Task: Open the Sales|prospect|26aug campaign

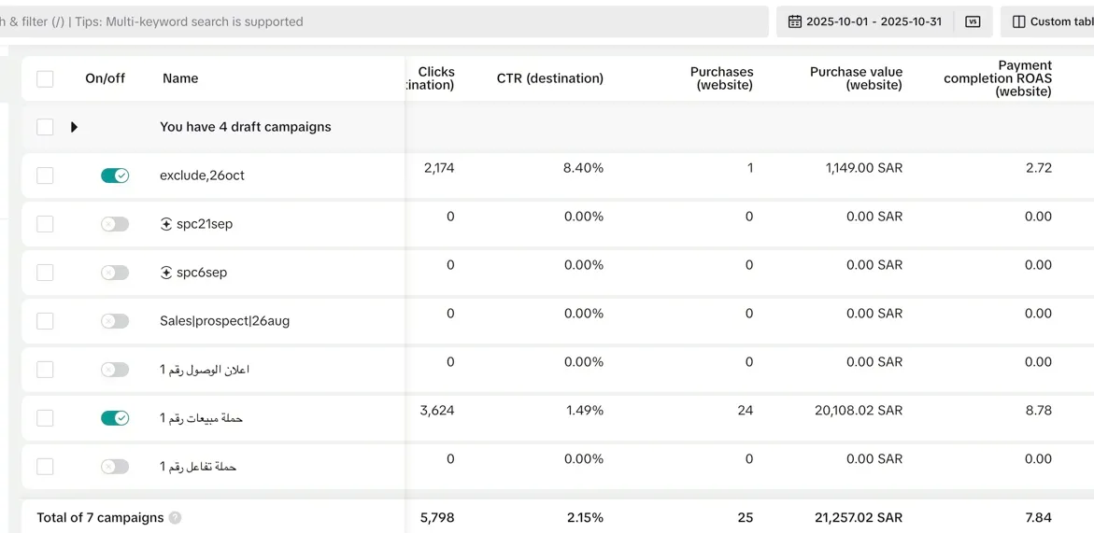Action: click(x=224, y=320)
